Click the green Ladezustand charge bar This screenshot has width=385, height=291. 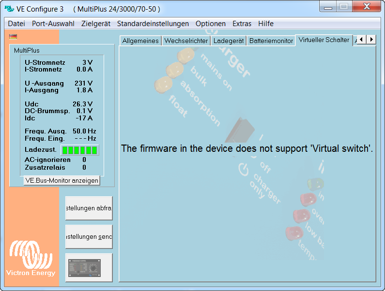[79, 150]
